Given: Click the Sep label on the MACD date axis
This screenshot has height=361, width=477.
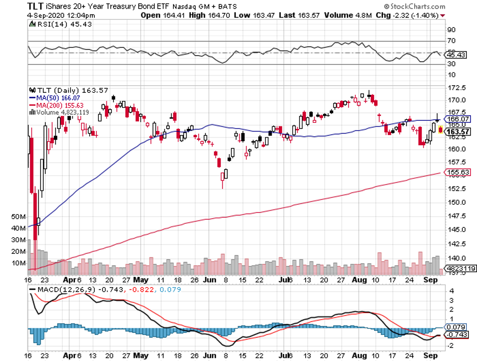Looking at the screenshot, I should click(x=431, y=355).
